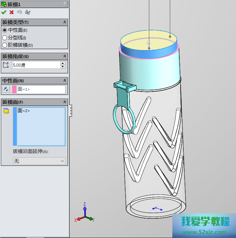Screen dimensions: 236x238
Task: Select 面<2> in the draft faces list
Action: pyautogui.click(x=24, y=111)
